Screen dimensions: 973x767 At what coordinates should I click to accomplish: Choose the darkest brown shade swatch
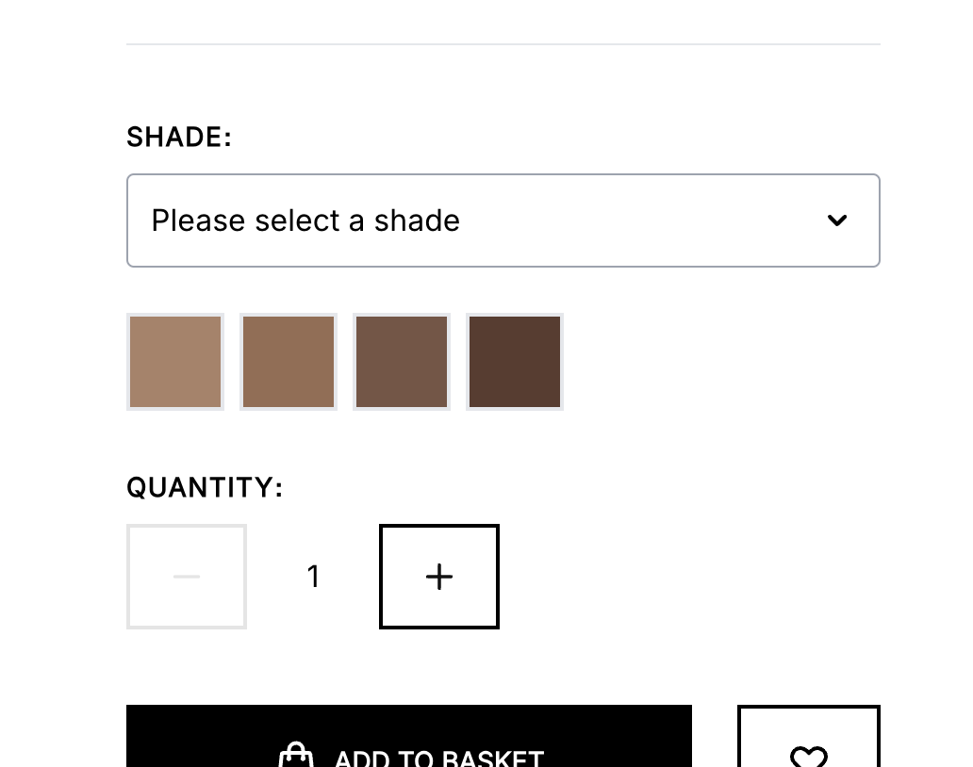tap(515, 362)
